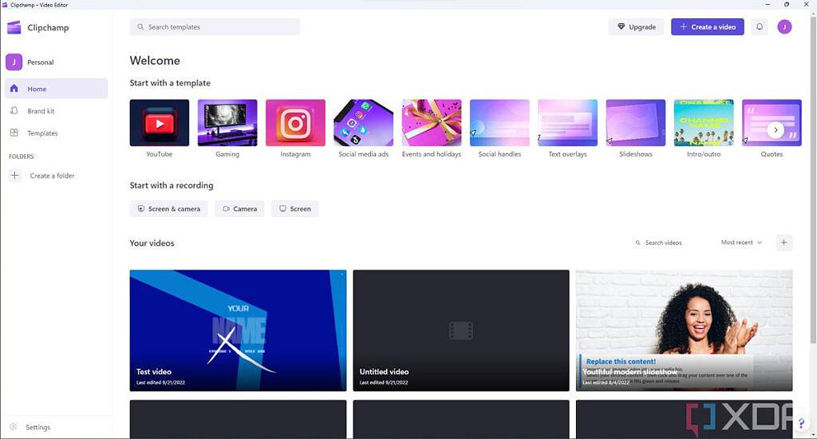Open the Gaming template category

click(227, 123)
